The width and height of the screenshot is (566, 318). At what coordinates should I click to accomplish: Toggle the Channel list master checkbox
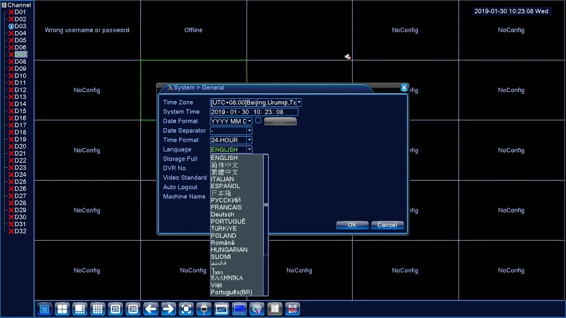point(5,5)
